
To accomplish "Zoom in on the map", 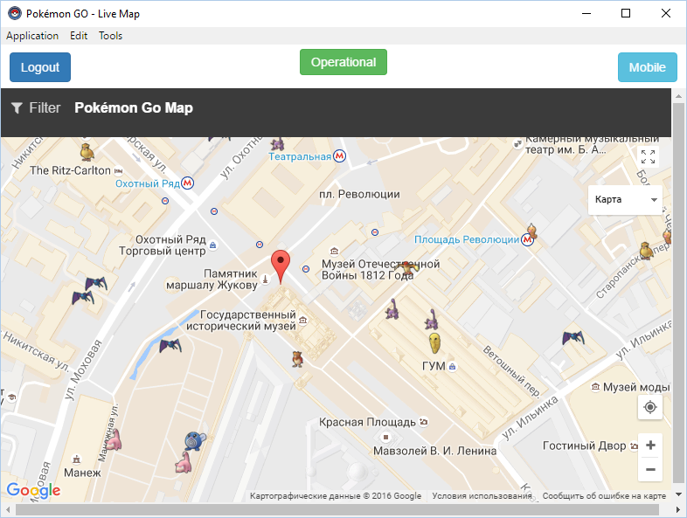I will click(649, 445).
